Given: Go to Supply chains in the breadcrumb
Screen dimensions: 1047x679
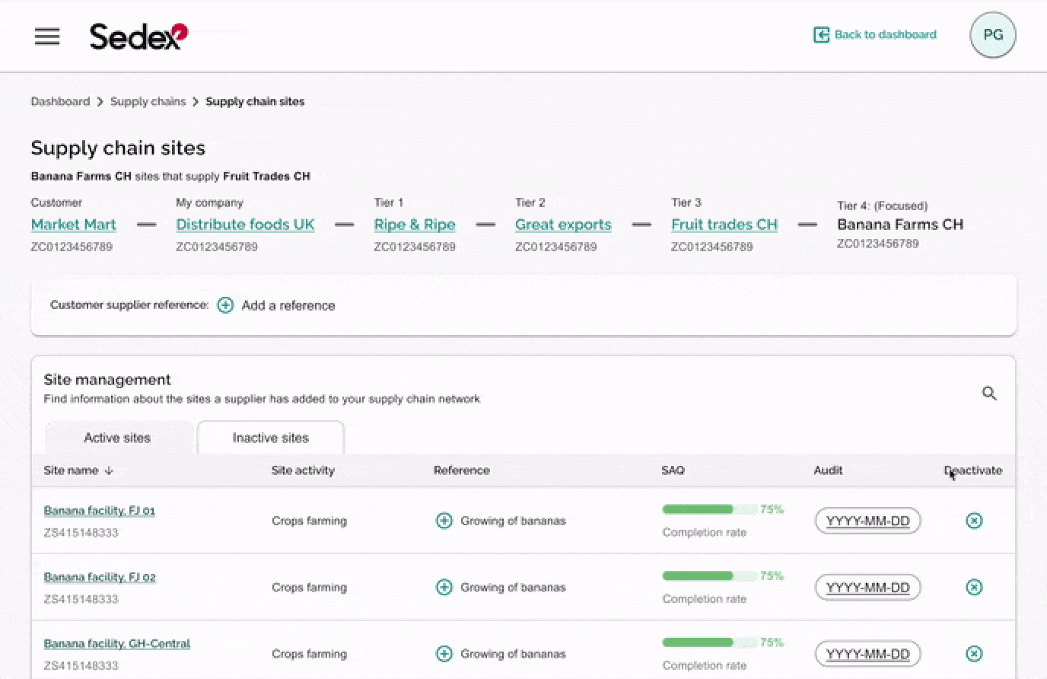Looking at the screenshot, I should [x=148, y=101].
